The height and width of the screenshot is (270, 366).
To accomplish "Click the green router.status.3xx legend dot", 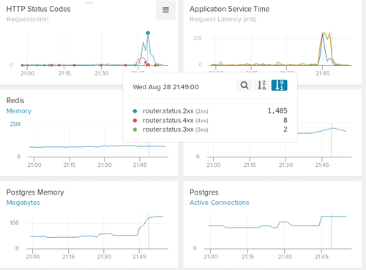I will click(135, 130).
